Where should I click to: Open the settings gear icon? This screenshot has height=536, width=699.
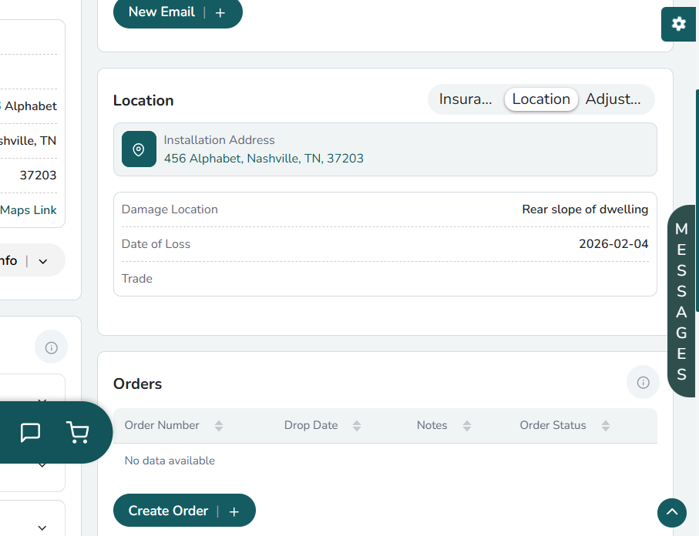tap(678, 24)
